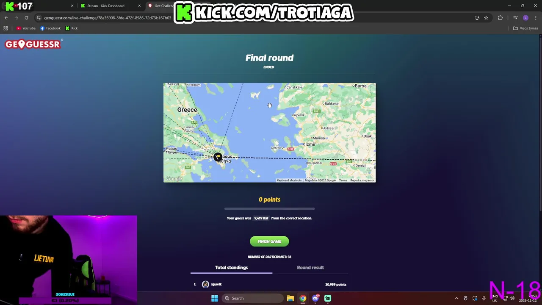542x305 pixels.
Task: Click the Greece label on the map
Action: 187,110
